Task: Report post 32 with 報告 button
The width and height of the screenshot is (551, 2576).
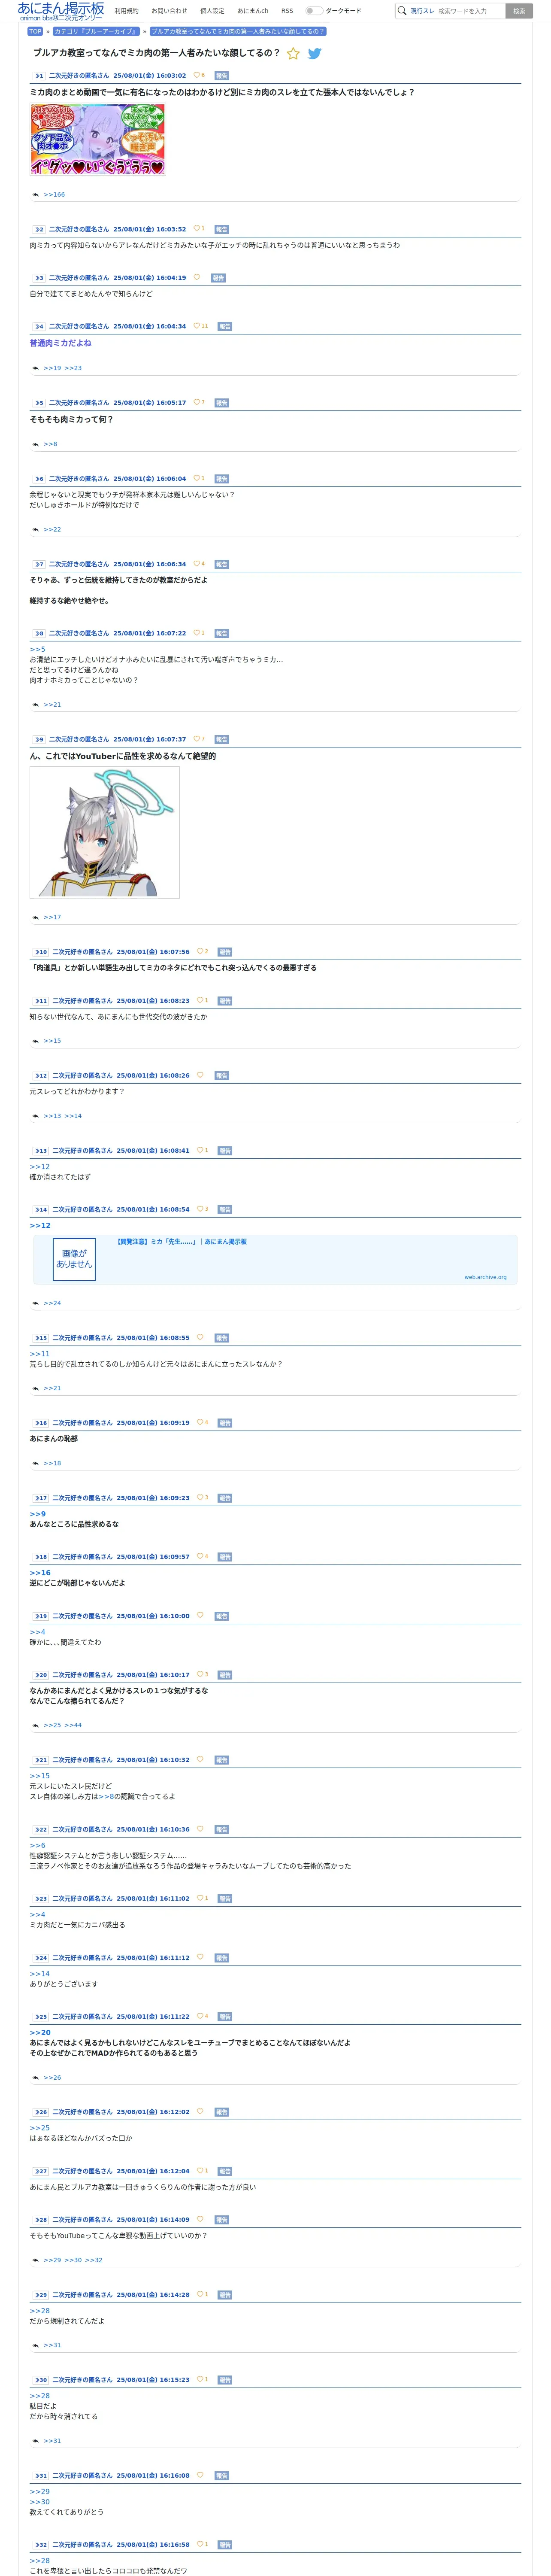Action: point(225,2545)
